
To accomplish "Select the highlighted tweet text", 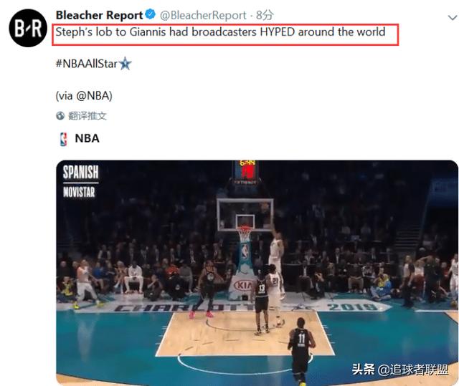I will click(x=220, y=32).
